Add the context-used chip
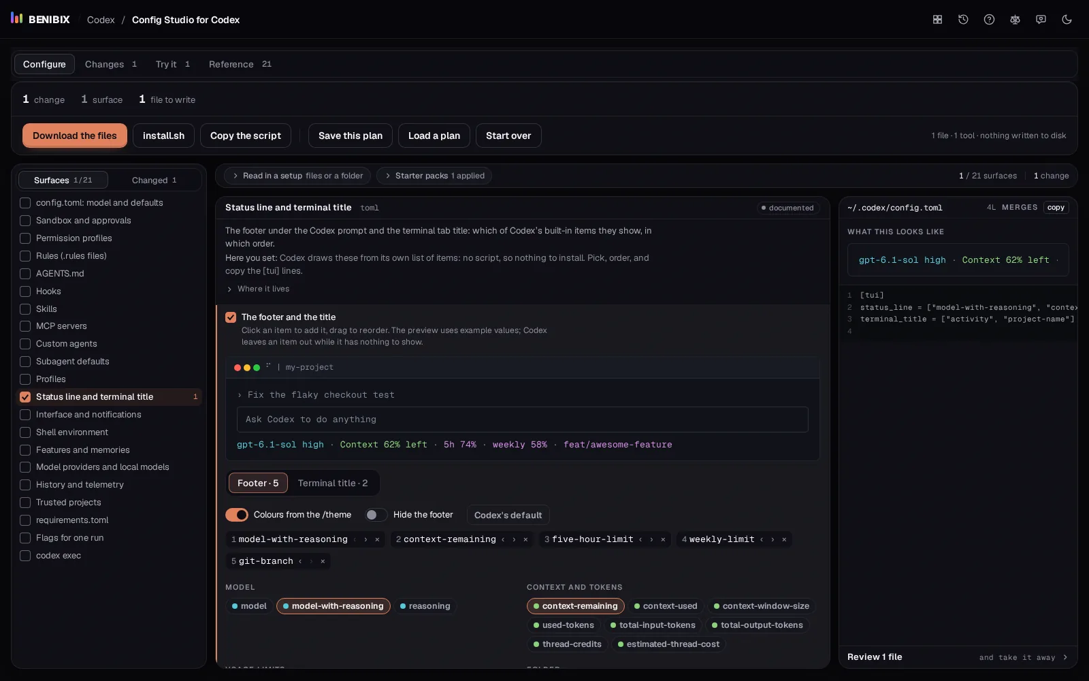 click(666, 606)
